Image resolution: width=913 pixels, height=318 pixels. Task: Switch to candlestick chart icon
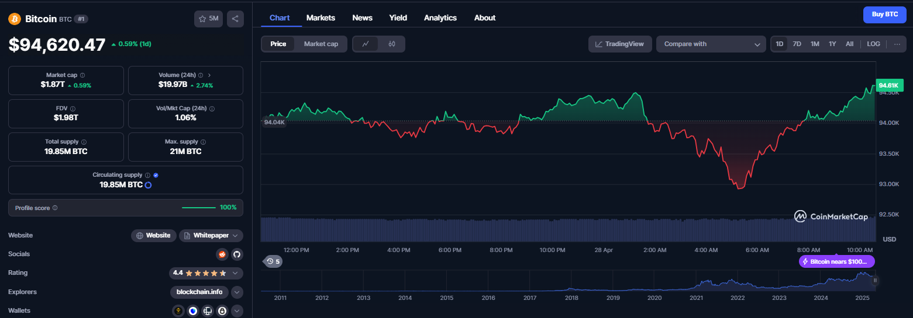pyautogui.click(x=392, y=44)
